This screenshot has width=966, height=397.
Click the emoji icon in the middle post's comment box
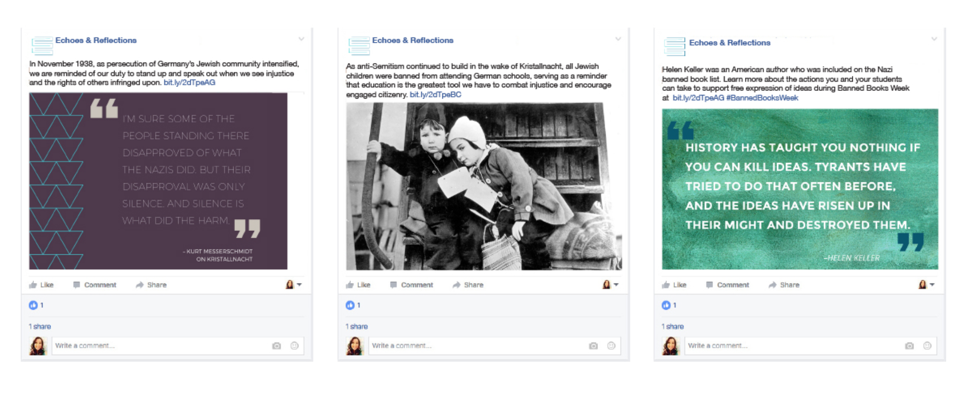pyautogui.click(x=611, y=346)
